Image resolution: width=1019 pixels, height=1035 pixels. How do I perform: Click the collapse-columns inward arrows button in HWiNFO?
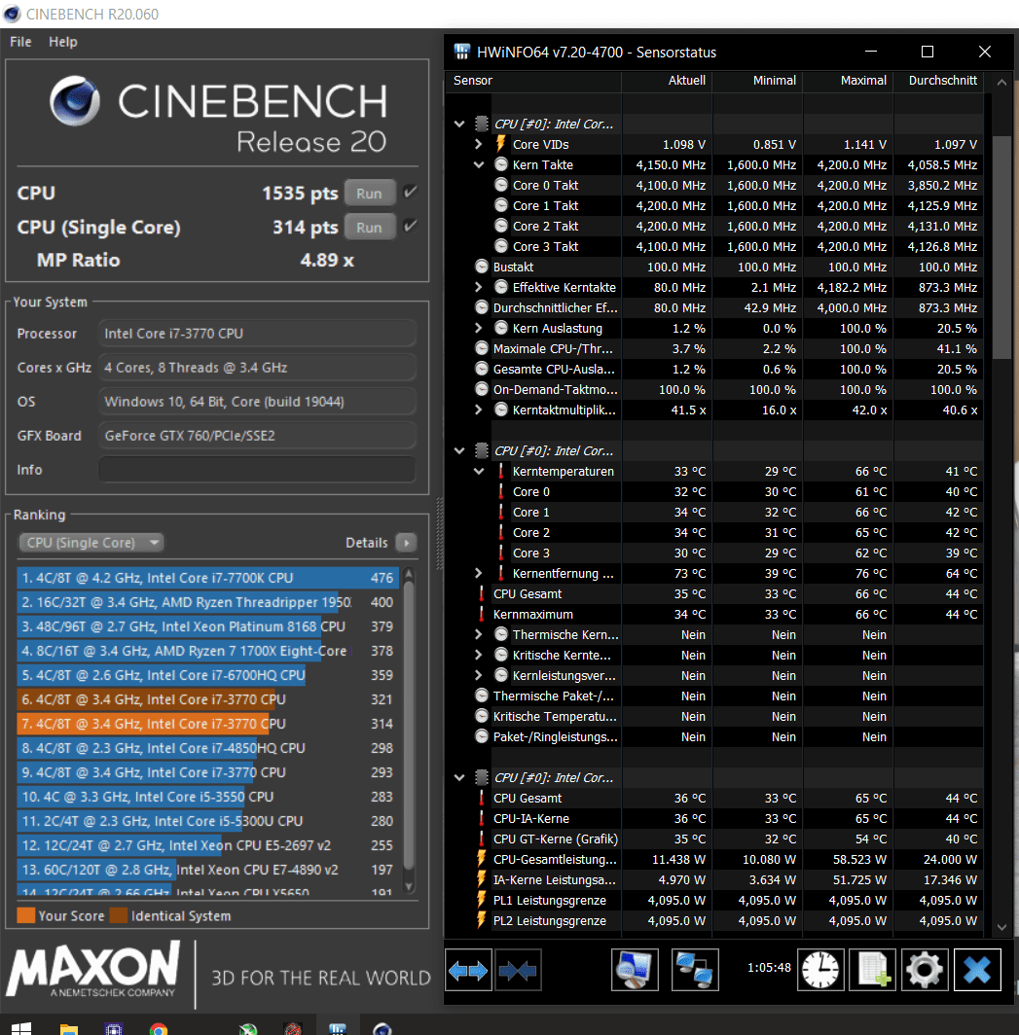coord(518,970)
